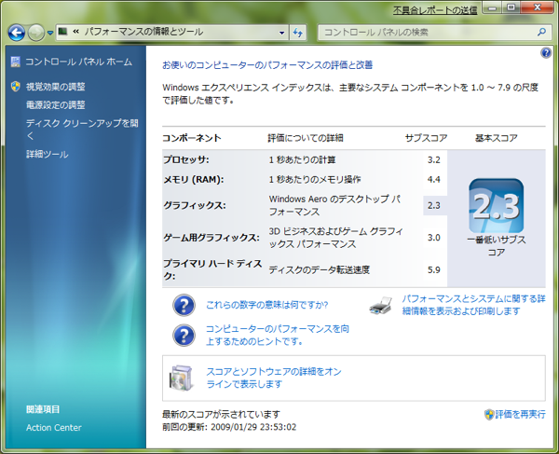
Task: Open コントロール パネル ホーム
Action: tap(79, 62)
